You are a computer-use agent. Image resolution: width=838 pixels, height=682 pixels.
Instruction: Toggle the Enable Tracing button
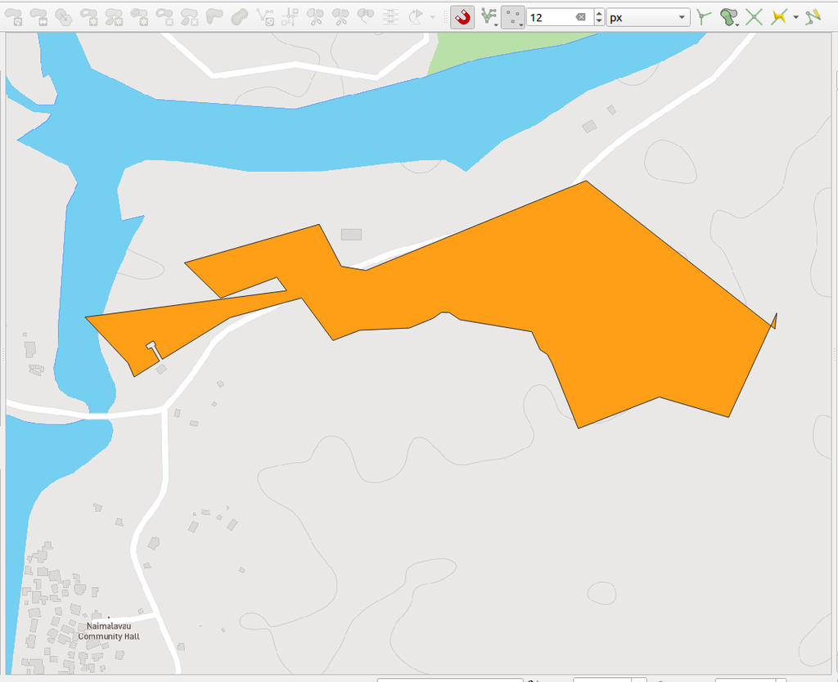click(x=779, y=17)
